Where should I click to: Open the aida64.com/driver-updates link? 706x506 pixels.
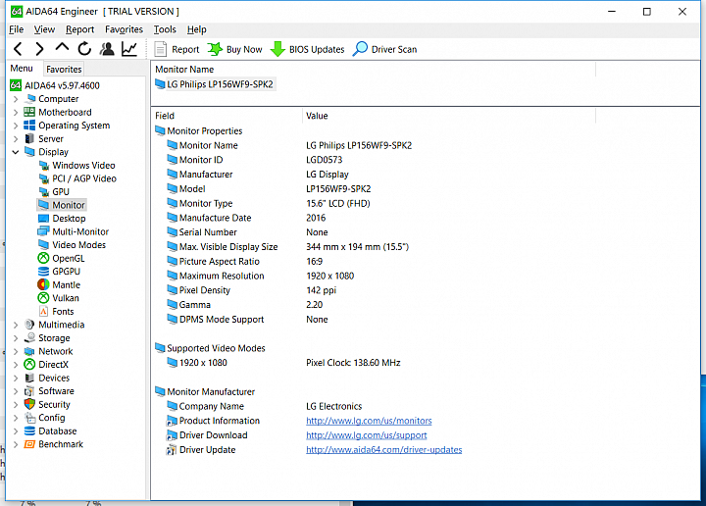pyautogui.click(x=384, y=450)
